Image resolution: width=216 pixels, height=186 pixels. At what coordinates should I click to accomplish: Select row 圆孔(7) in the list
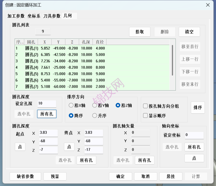coord(92,86)
